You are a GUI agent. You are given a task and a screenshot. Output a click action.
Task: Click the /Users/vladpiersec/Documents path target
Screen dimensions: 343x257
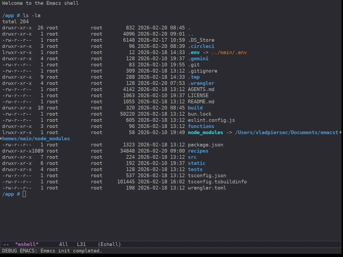287,133
